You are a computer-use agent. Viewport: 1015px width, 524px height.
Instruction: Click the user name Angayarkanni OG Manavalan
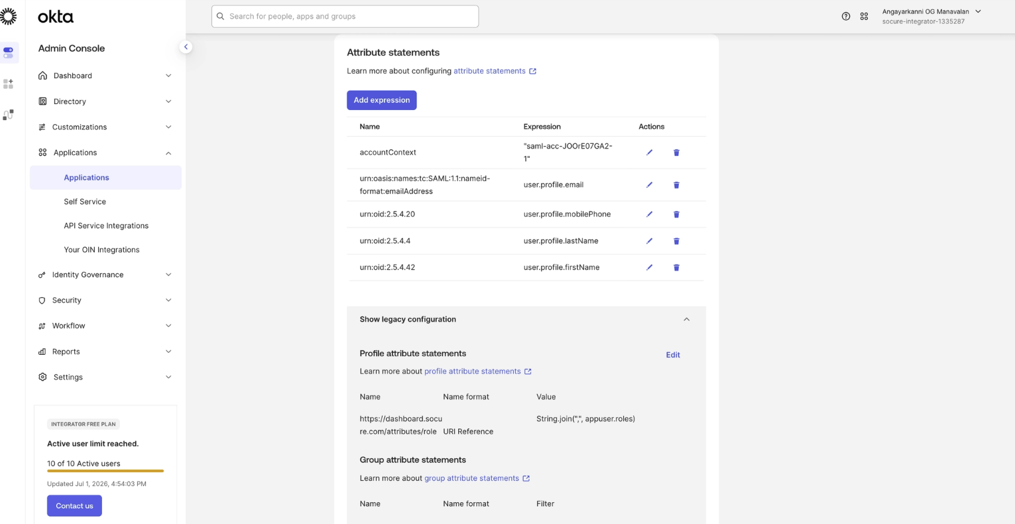pos(925,11)
